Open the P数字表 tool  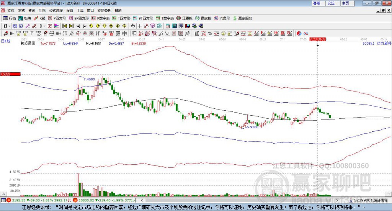[101, 18]
